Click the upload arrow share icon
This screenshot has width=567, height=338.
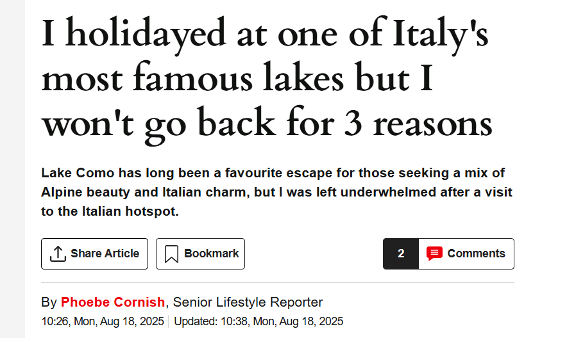pyautogui.click(x=58, y=254)
